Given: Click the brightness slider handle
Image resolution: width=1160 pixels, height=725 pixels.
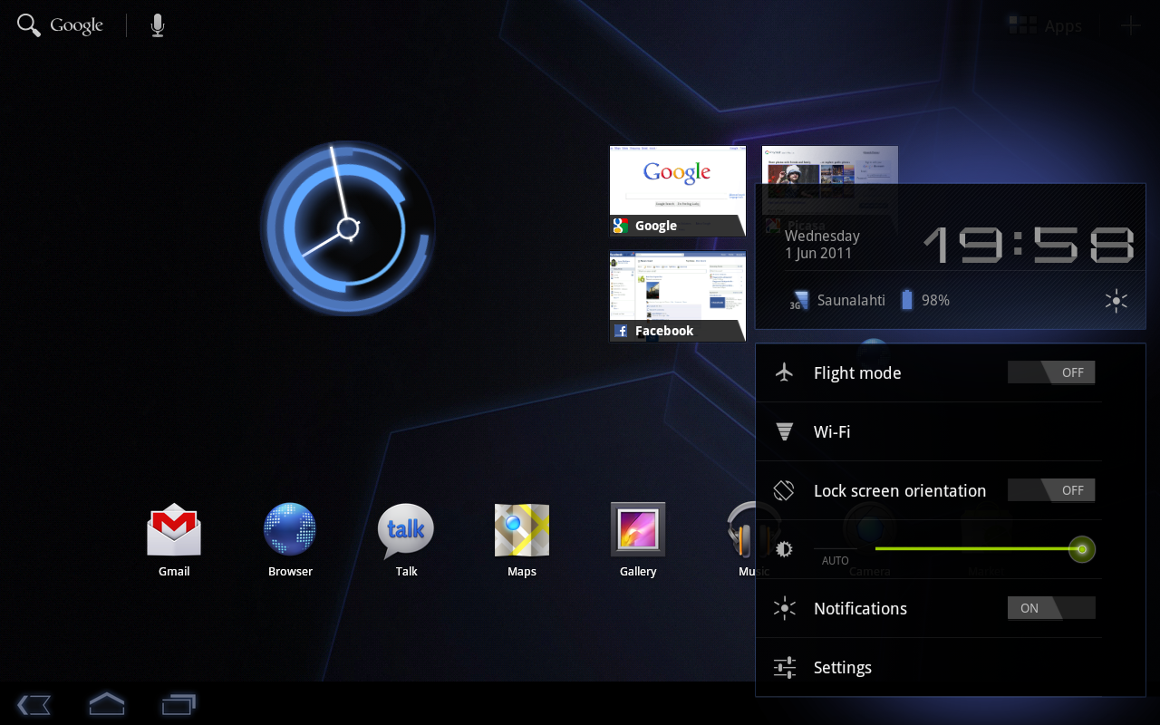Looking at the screenshot, I should 1082,549.
